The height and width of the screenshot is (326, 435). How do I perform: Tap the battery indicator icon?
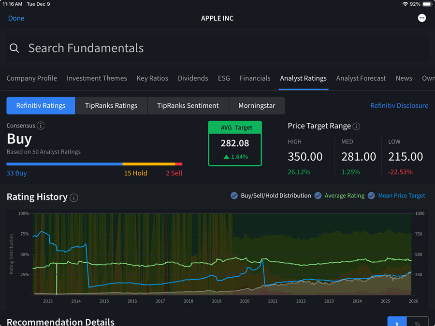pyautogui.click(x=427, y=4)
